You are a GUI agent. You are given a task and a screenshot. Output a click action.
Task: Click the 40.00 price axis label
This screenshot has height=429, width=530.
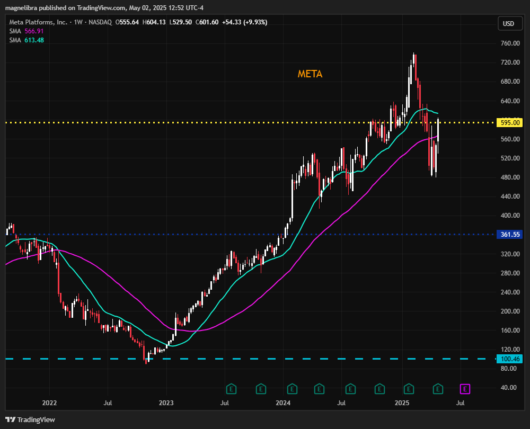(x=509, y=388)
